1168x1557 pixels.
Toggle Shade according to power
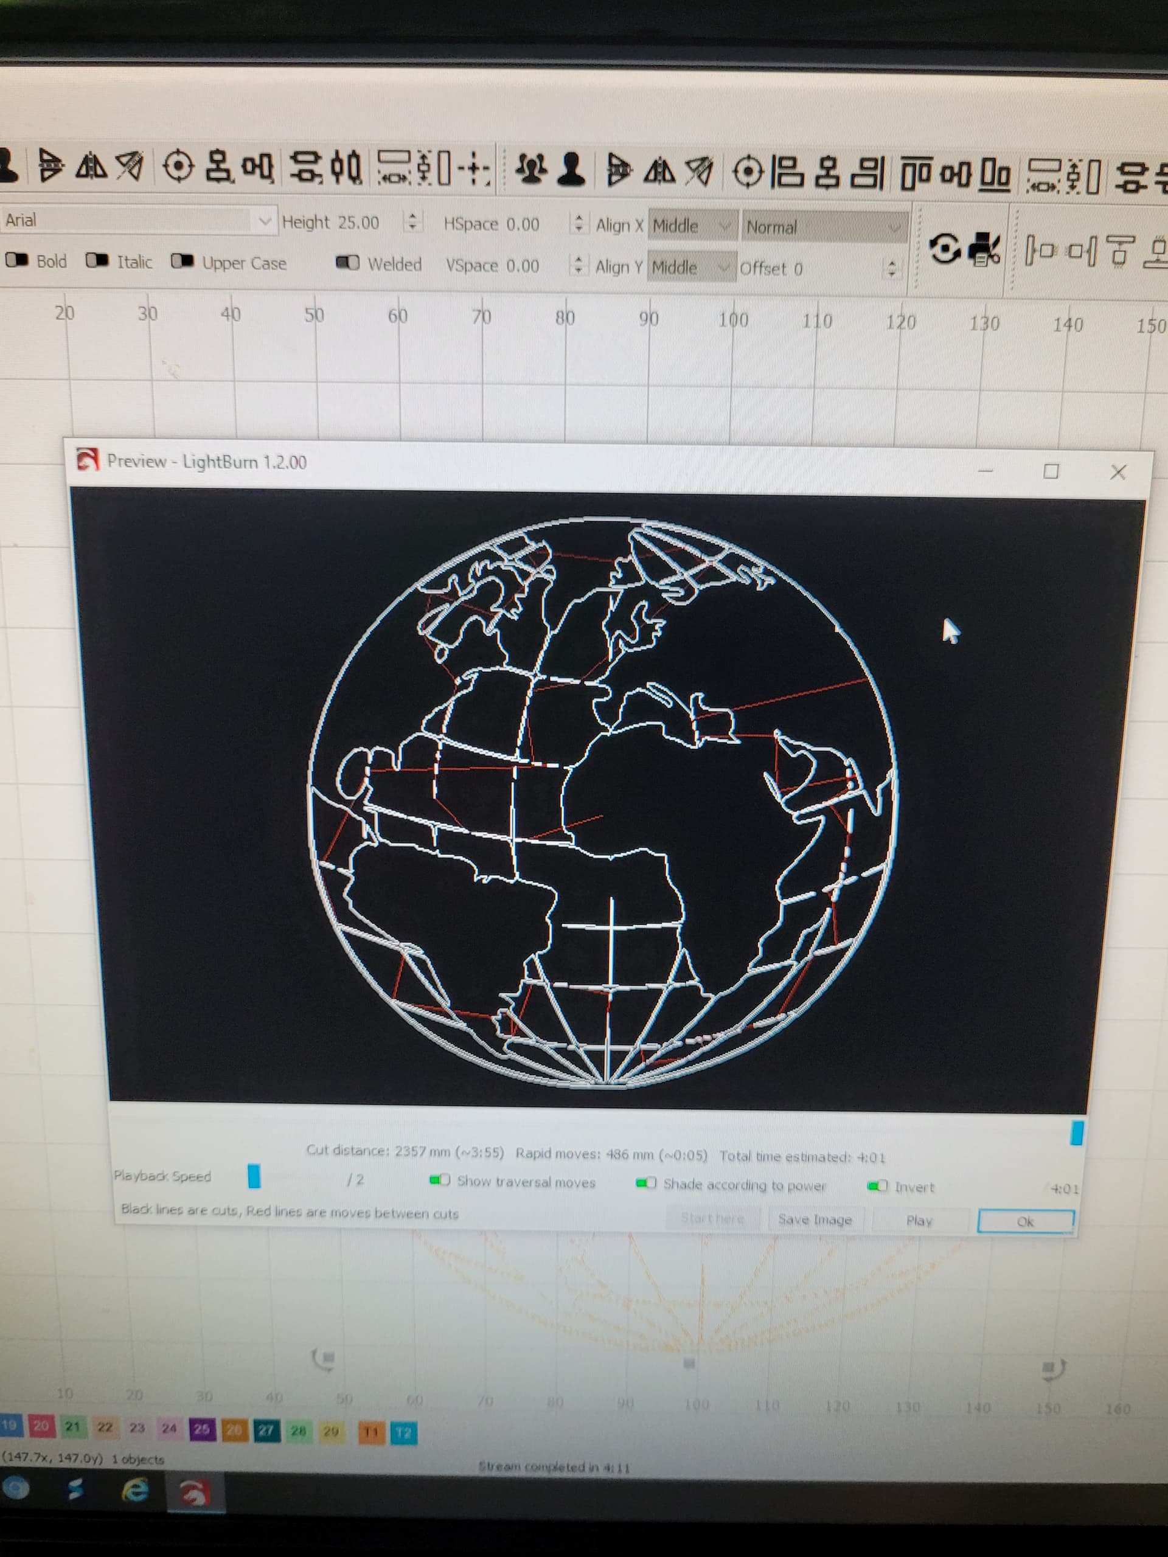pos(646,1182)
